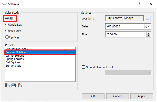Enable Ground Plane at Level checkbox
Image resolution: width=157 pixels, height=102 pixels.
pyautogui.click(x=83, y=67)
